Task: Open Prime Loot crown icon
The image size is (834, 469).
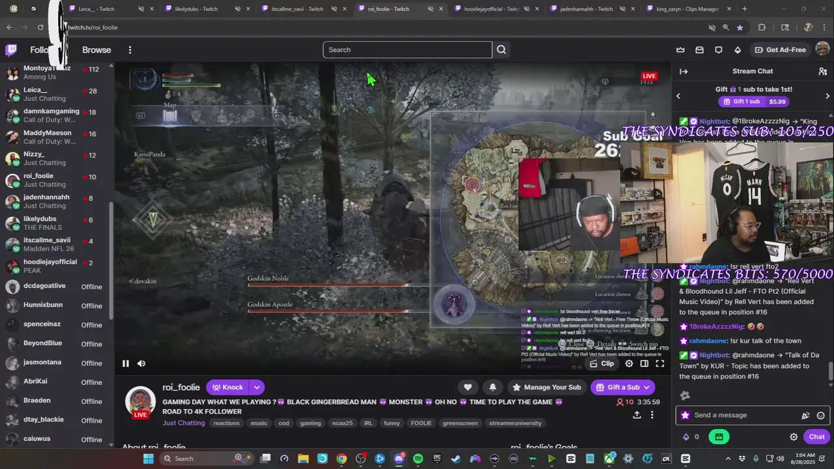Action: [680, 50]
